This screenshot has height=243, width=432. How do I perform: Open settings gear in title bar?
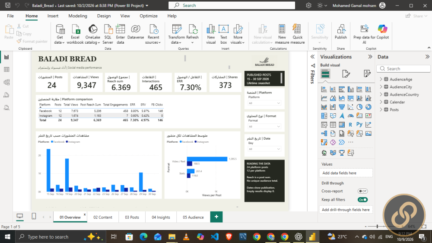pyautogui.click(x=308, y=5)
